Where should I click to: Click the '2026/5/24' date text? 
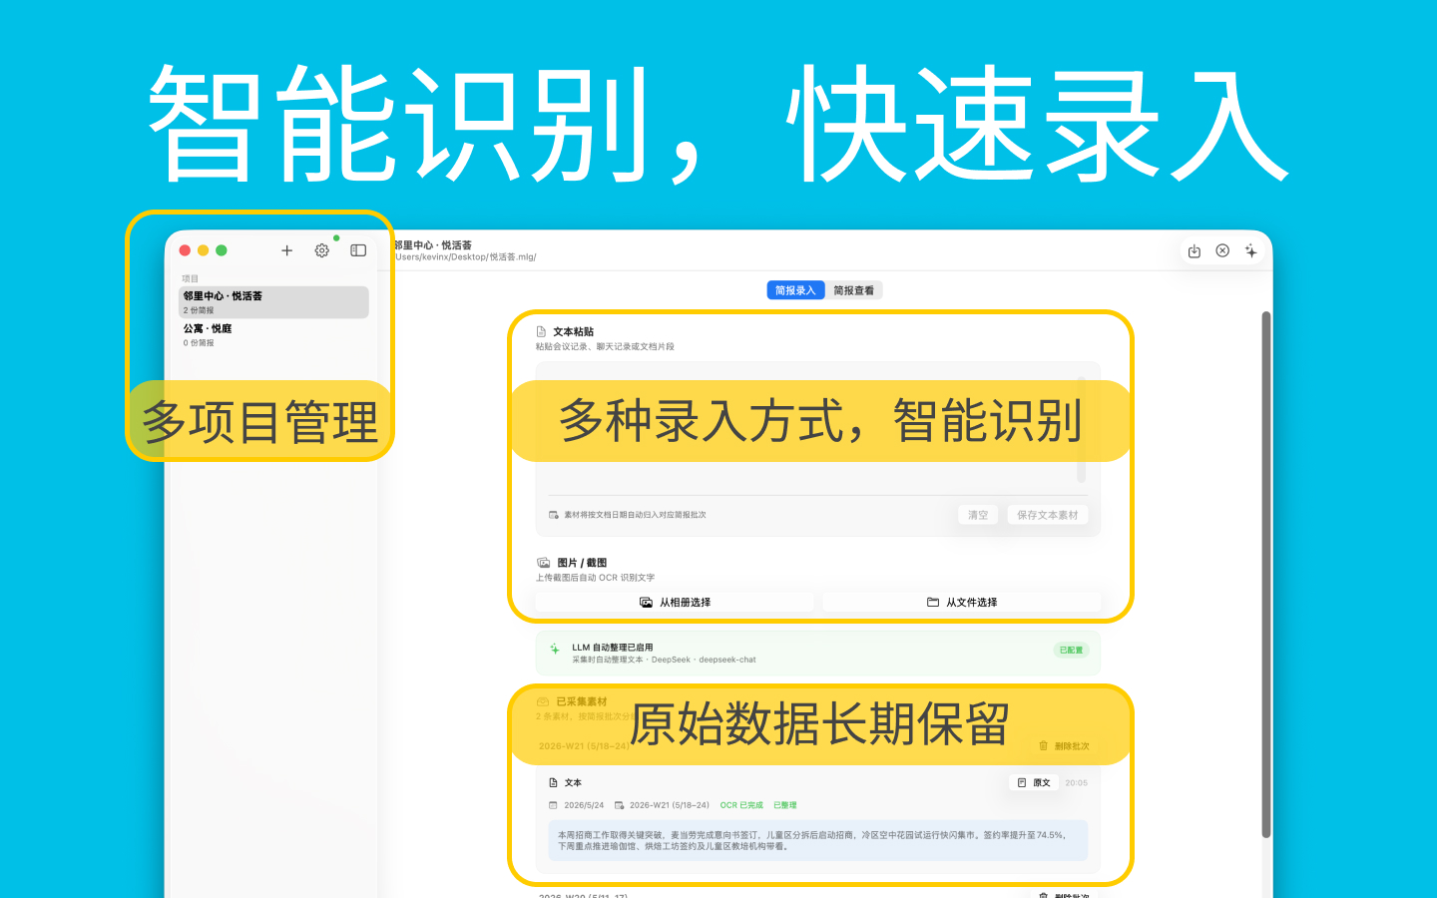(584, 805)
